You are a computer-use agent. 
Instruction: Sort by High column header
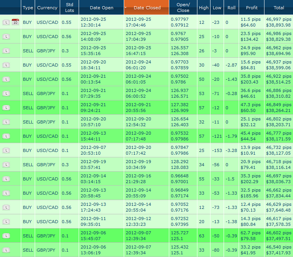[x=204, y=7]
